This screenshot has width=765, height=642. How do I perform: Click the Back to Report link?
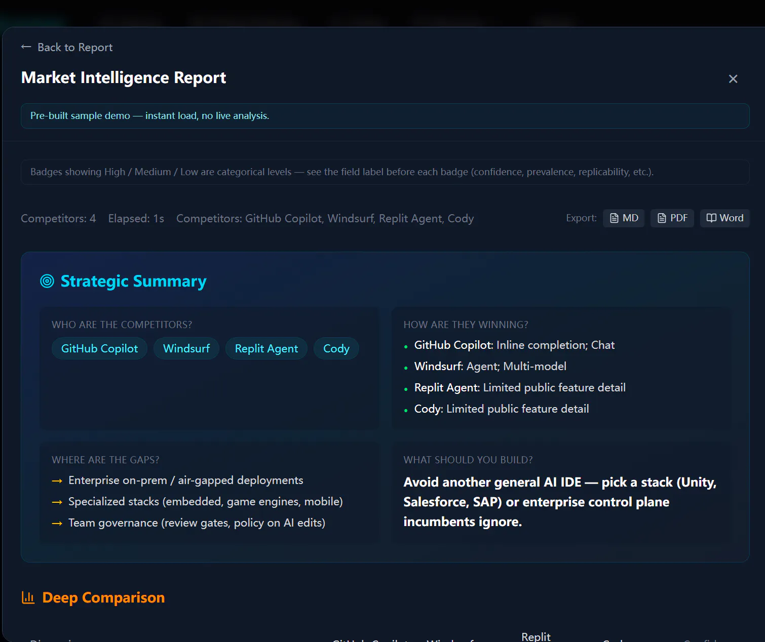point(67,47)
